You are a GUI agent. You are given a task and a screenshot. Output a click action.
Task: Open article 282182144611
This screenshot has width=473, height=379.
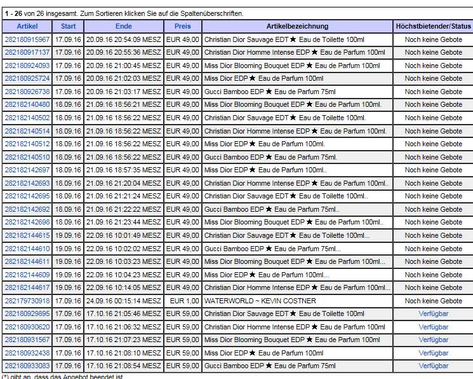(27, 261)
